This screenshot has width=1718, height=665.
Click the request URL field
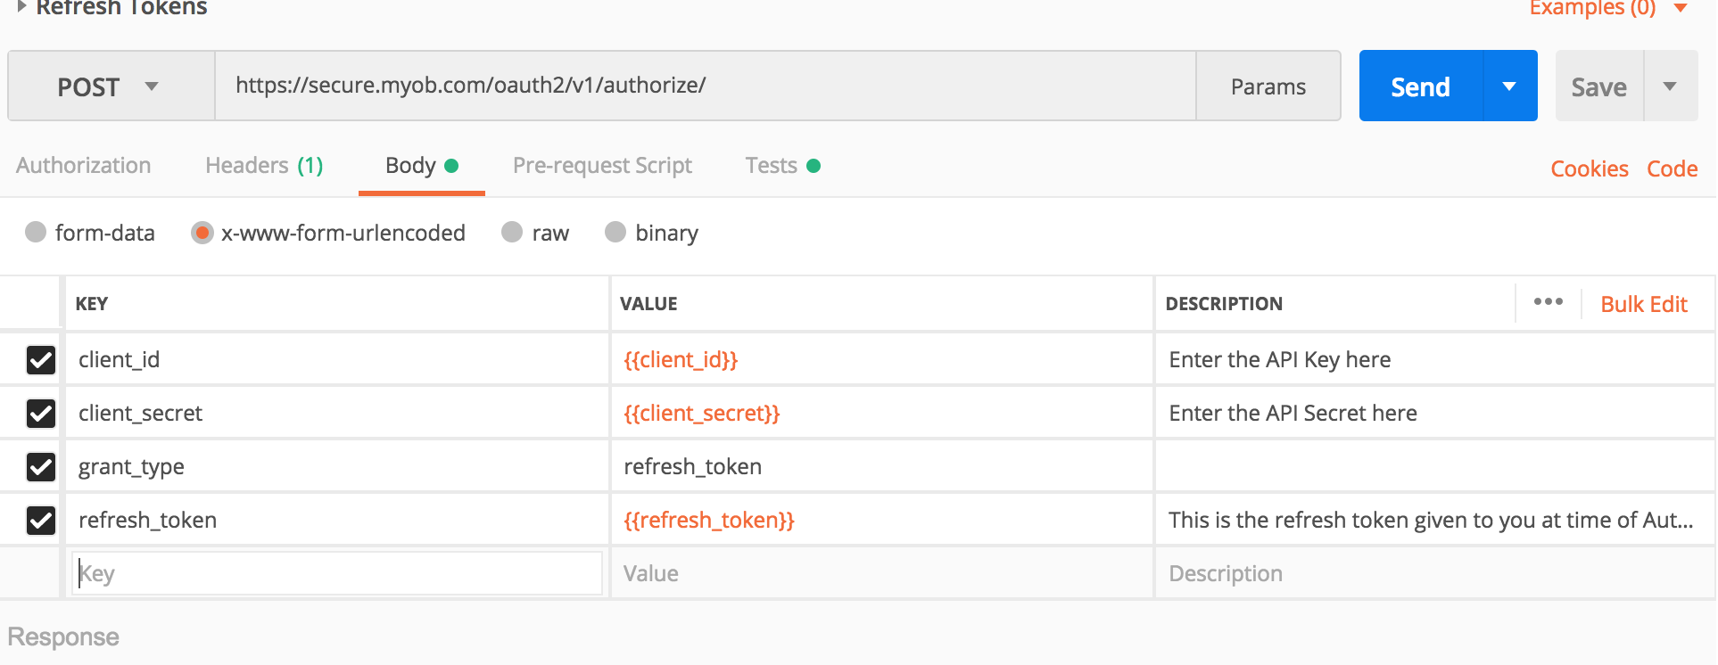(x=705, y=86)
